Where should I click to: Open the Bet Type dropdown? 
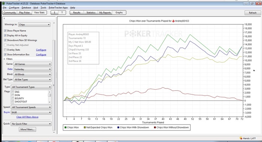click(33, 80)
